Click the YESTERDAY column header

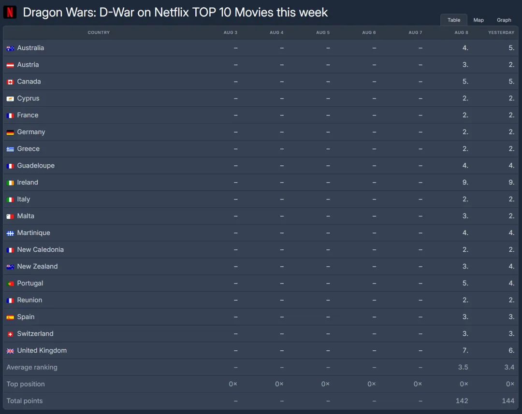[x=501, y=32]
